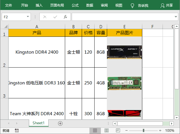Switch to the 审阅 tab
Viewport: 180px width, 134px height.
tap(104, 5)
